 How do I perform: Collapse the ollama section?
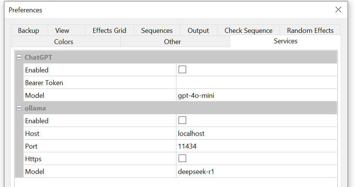point(19,108)
